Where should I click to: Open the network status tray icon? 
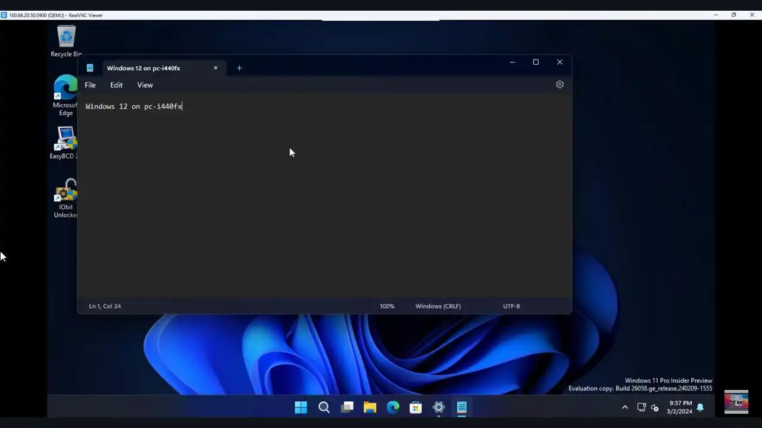click(641, 407)
